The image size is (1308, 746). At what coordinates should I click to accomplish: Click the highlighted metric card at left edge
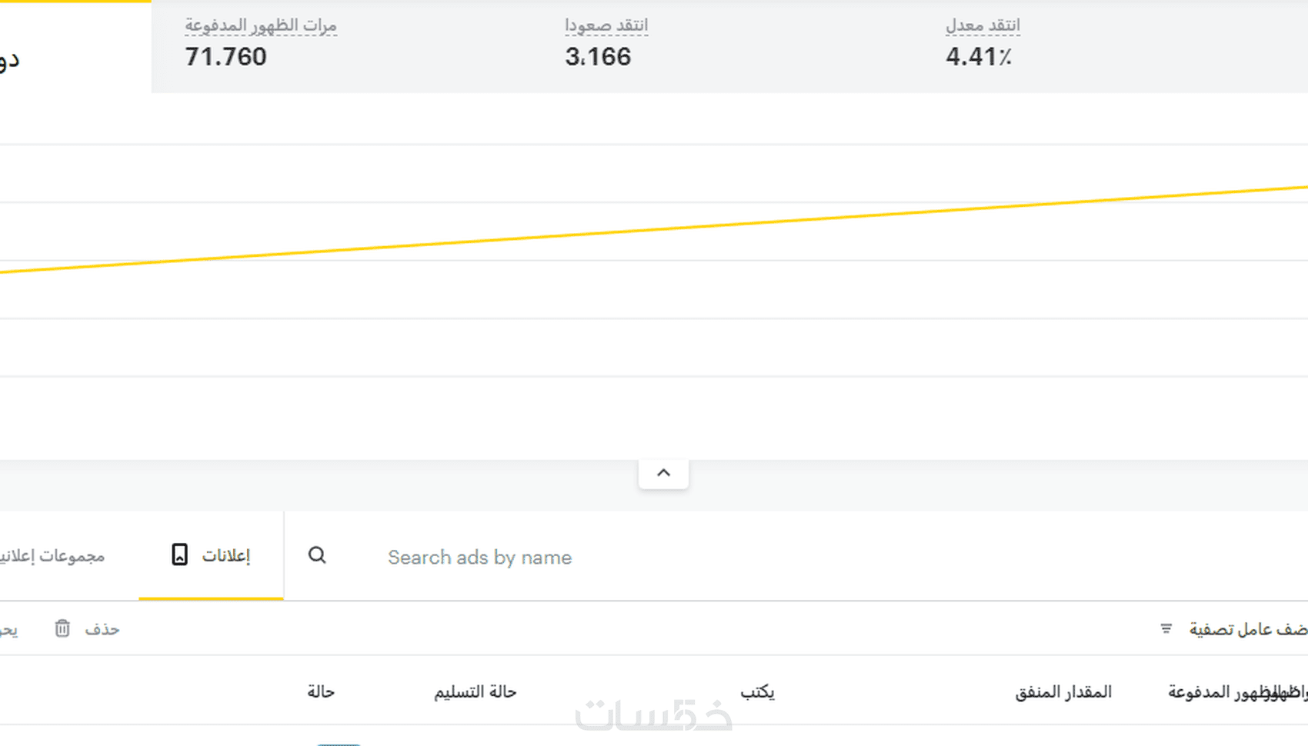(75, 48)
